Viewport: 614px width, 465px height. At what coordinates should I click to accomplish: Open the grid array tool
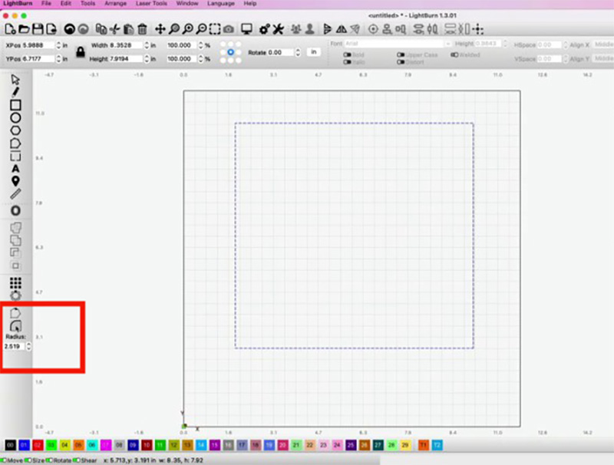[x=15, y=282]
